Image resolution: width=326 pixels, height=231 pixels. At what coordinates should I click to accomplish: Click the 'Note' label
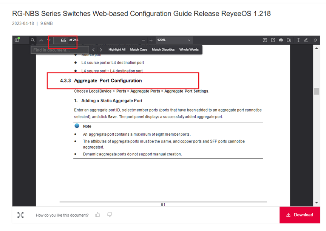[87, 126]
